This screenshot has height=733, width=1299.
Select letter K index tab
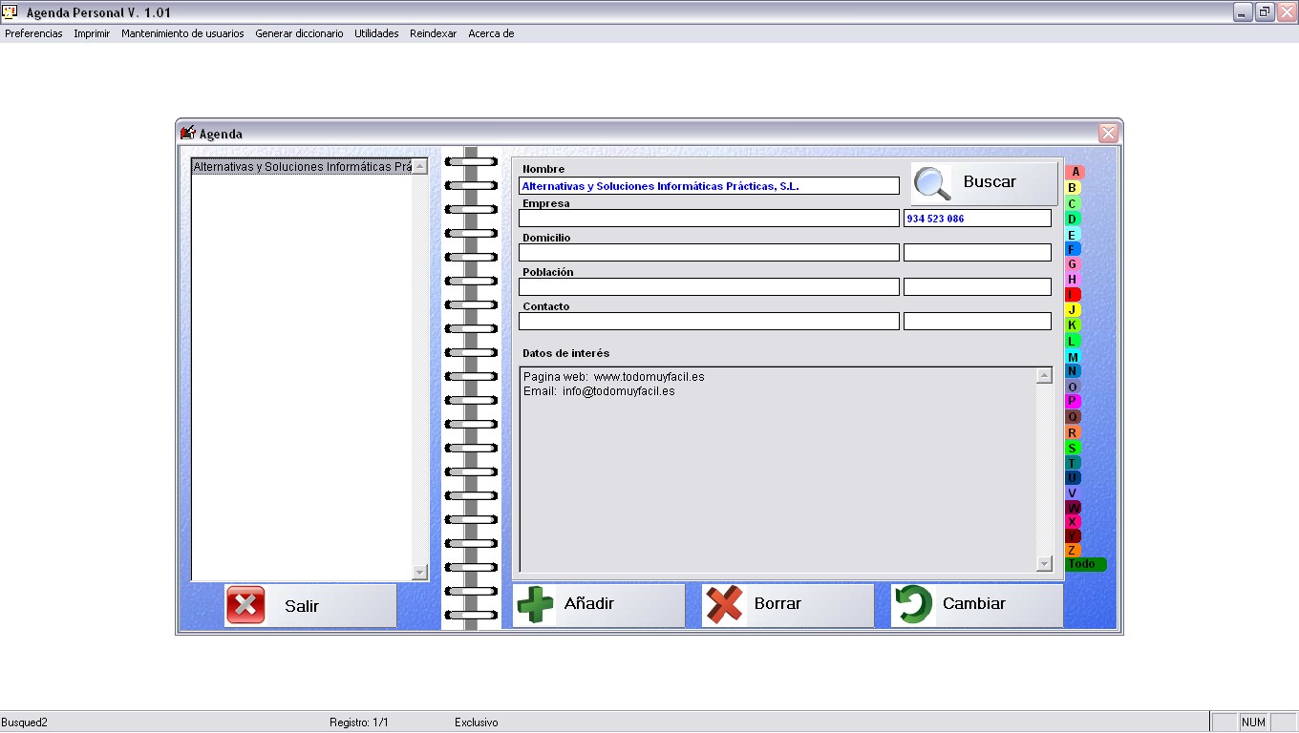click(x=1073, y=325)
